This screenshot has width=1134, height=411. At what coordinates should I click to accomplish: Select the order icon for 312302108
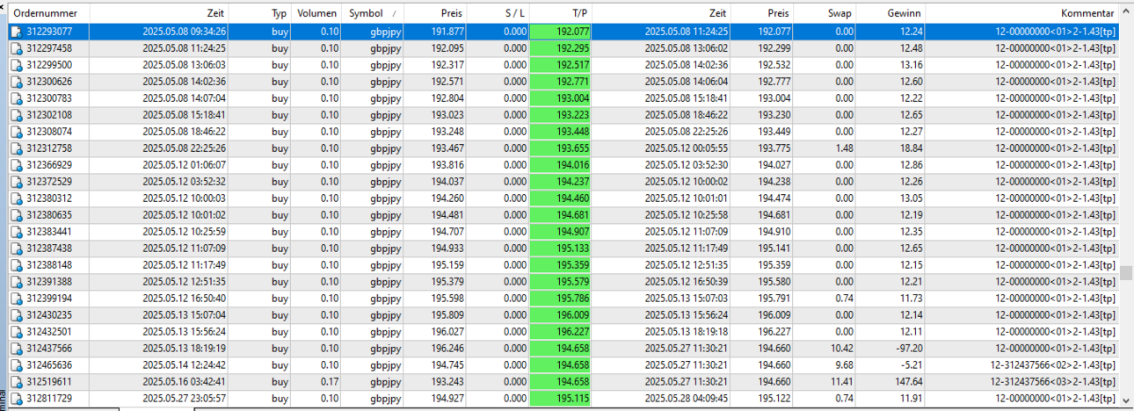click(x=16, y=114)
